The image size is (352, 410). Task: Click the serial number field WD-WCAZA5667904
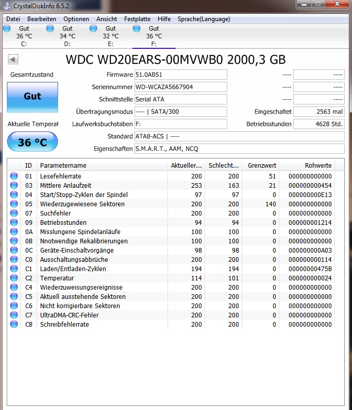point(181,87)
